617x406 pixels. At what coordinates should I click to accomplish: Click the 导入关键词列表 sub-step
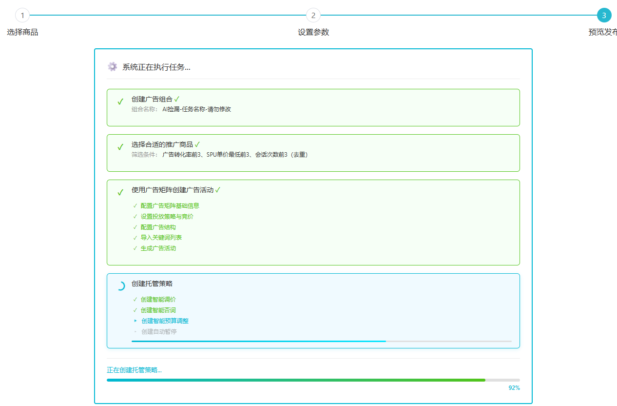point(161,238)
